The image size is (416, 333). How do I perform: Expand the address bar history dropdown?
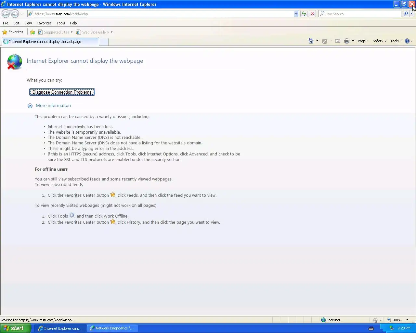pyautogui.click(x=296, y=14)
